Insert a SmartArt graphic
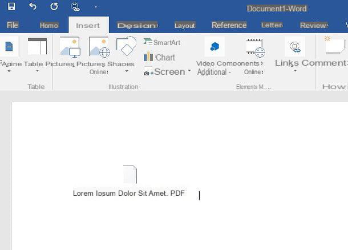Viewport: 348px width, 250px height. pos(162,42)
